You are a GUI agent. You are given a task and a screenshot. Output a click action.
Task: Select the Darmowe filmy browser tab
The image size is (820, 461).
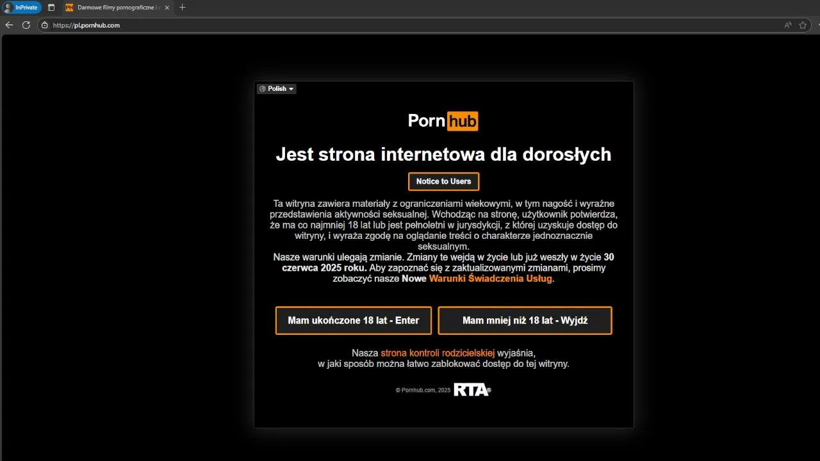tap(117, 8)
